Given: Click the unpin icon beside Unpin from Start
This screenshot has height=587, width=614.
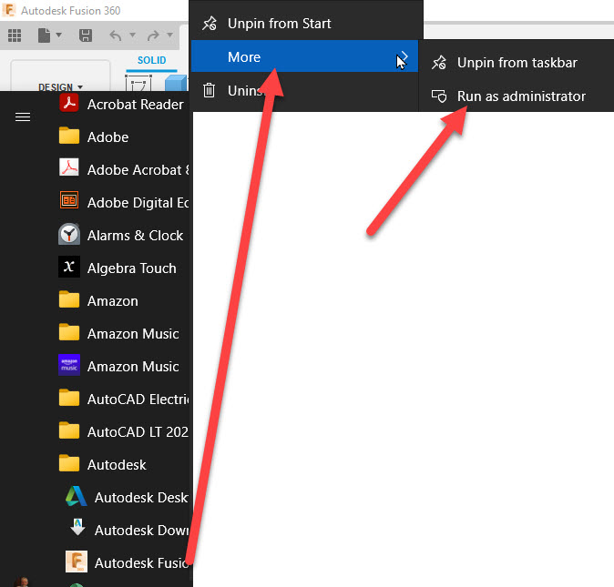Looking at the screenshot, I should 210,24.
